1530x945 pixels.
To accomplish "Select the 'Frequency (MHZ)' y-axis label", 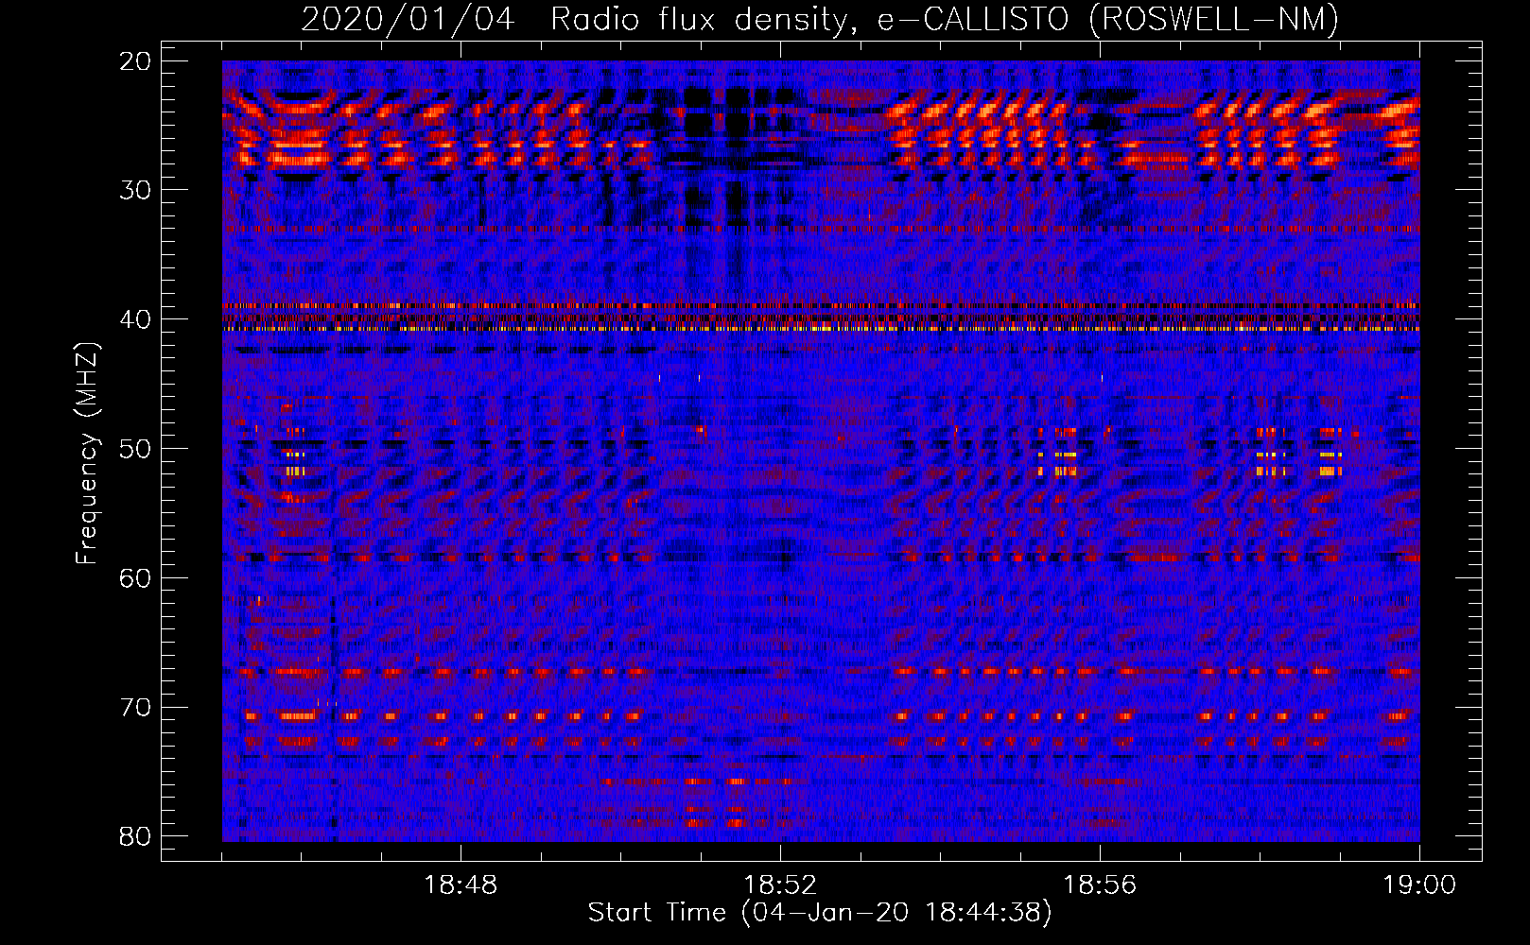I will [x=87, y=454].
